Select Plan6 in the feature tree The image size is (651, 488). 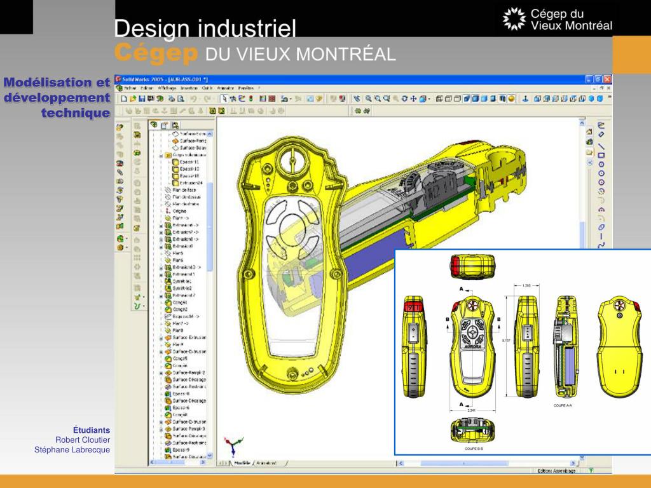coord(178,260)
